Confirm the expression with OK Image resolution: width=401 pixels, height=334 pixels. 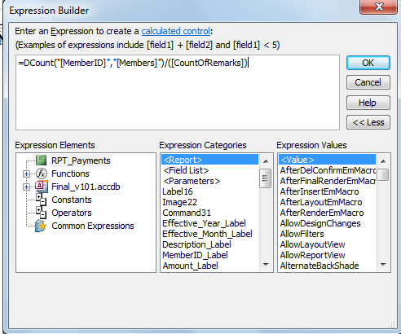click(368, 63)
